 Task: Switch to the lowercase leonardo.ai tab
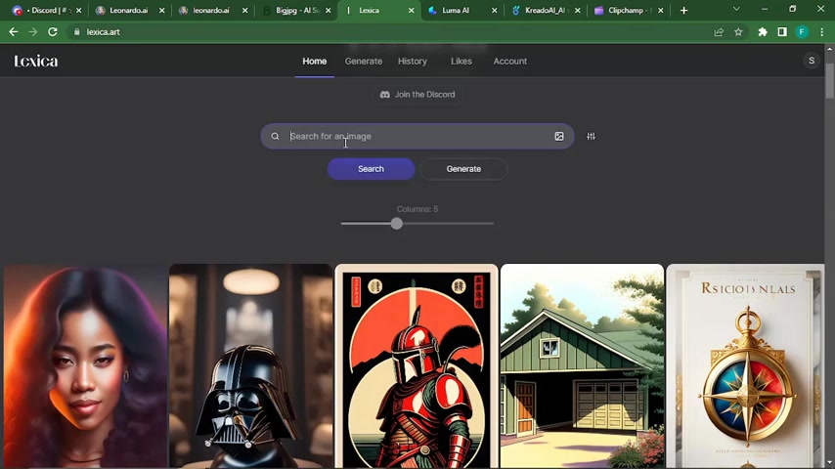pos(213,10)
